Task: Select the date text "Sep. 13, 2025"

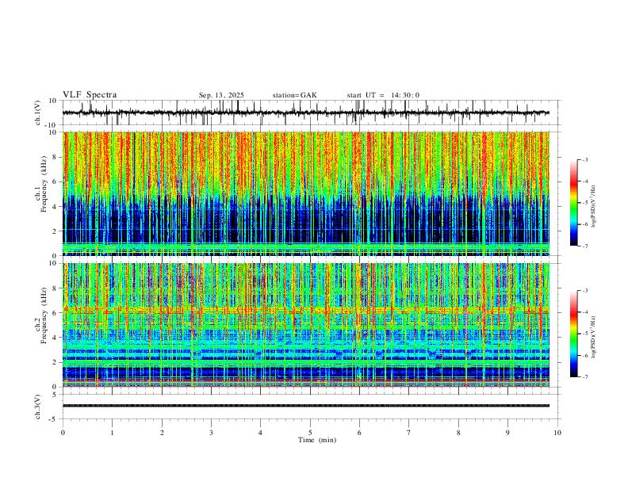Action: point(221,95)
